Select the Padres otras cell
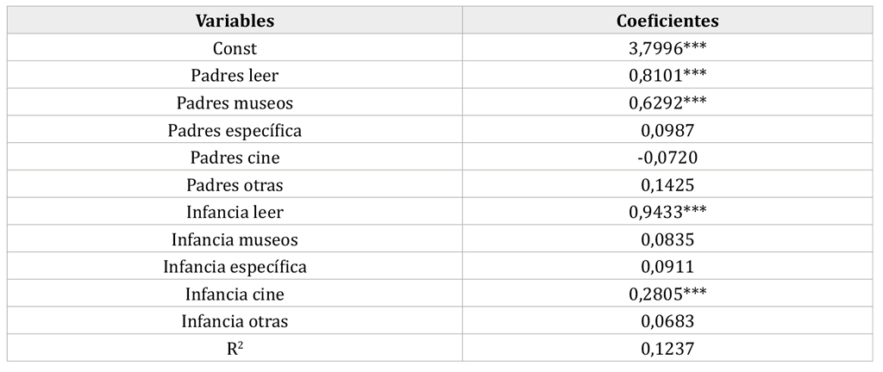This screenshot has width=883, height=372. click(235, 185)
